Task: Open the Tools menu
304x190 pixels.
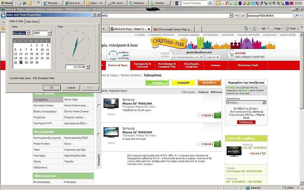Action: tap(292, 28)
